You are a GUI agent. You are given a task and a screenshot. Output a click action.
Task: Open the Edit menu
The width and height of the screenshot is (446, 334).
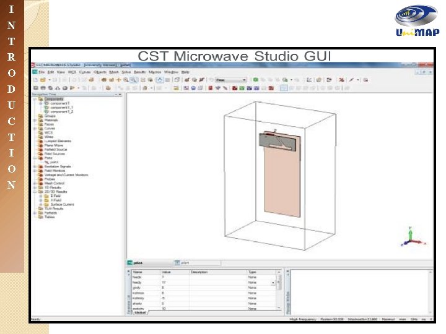click(x=51, y=72)
